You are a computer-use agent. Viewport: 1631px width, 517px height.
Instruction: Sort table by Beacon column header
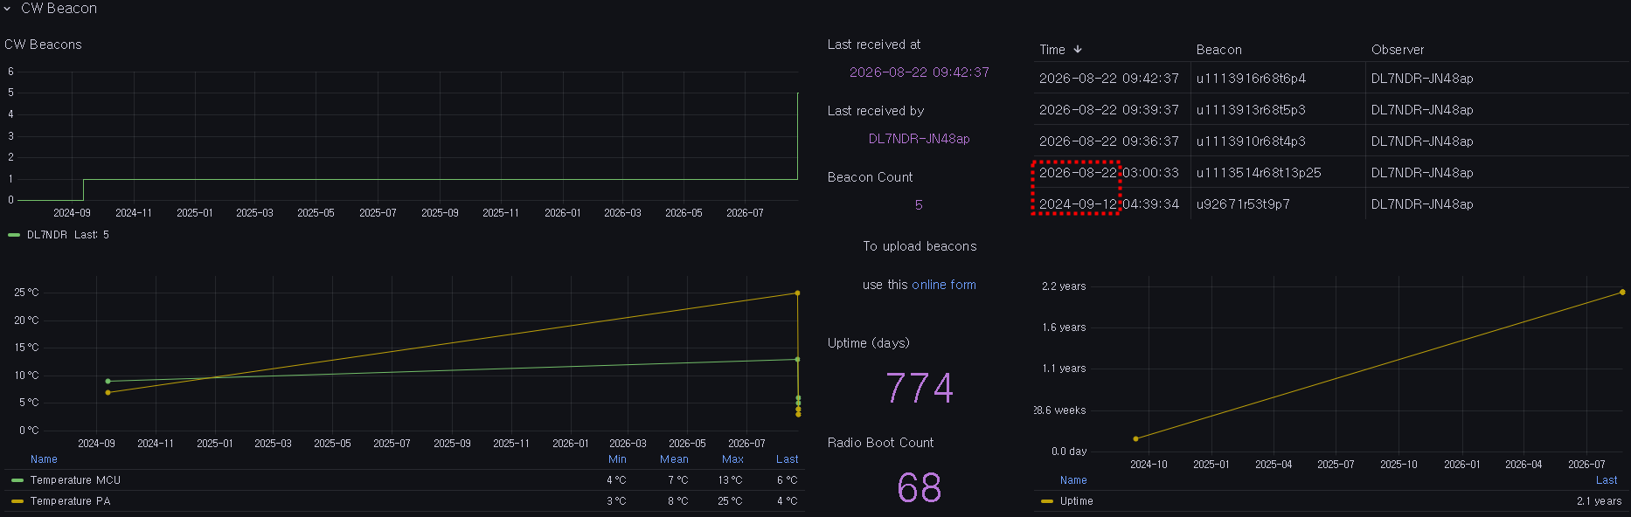(x=1218, y=50)
